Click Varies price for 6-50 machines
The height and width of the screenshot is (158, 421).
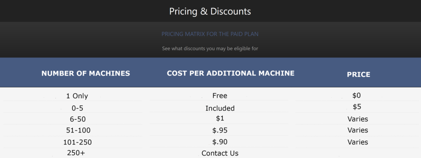click(358, 119)
